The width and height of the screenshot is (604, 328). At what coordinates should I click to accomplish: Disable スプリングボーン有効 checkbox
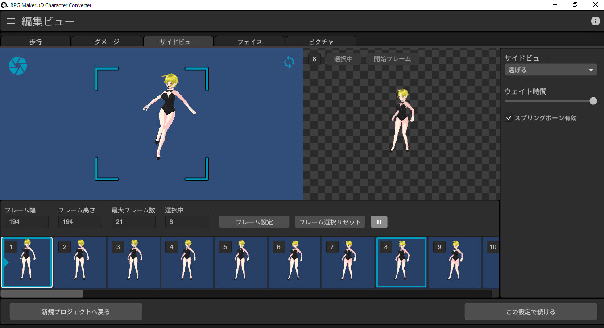[x=509, y=118]
